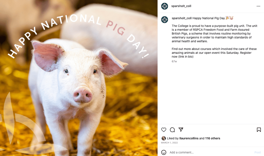264x156 pixels.
Task: Click the Post comment button
Action: pyautogui.click(x=258, y=152)
